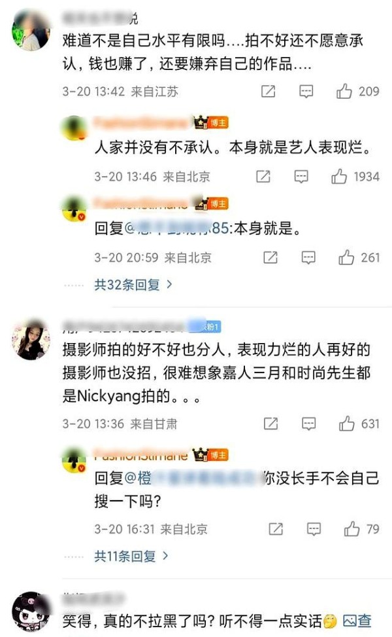Screen dimensions: 392x637
Task: Share the 13:36 Gansu comment
Action: (270, 424)
